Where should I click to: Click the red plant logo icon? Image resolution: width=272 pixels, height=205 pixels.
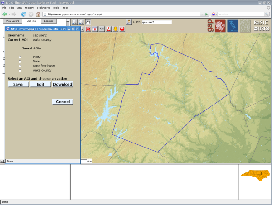(220, 26)
